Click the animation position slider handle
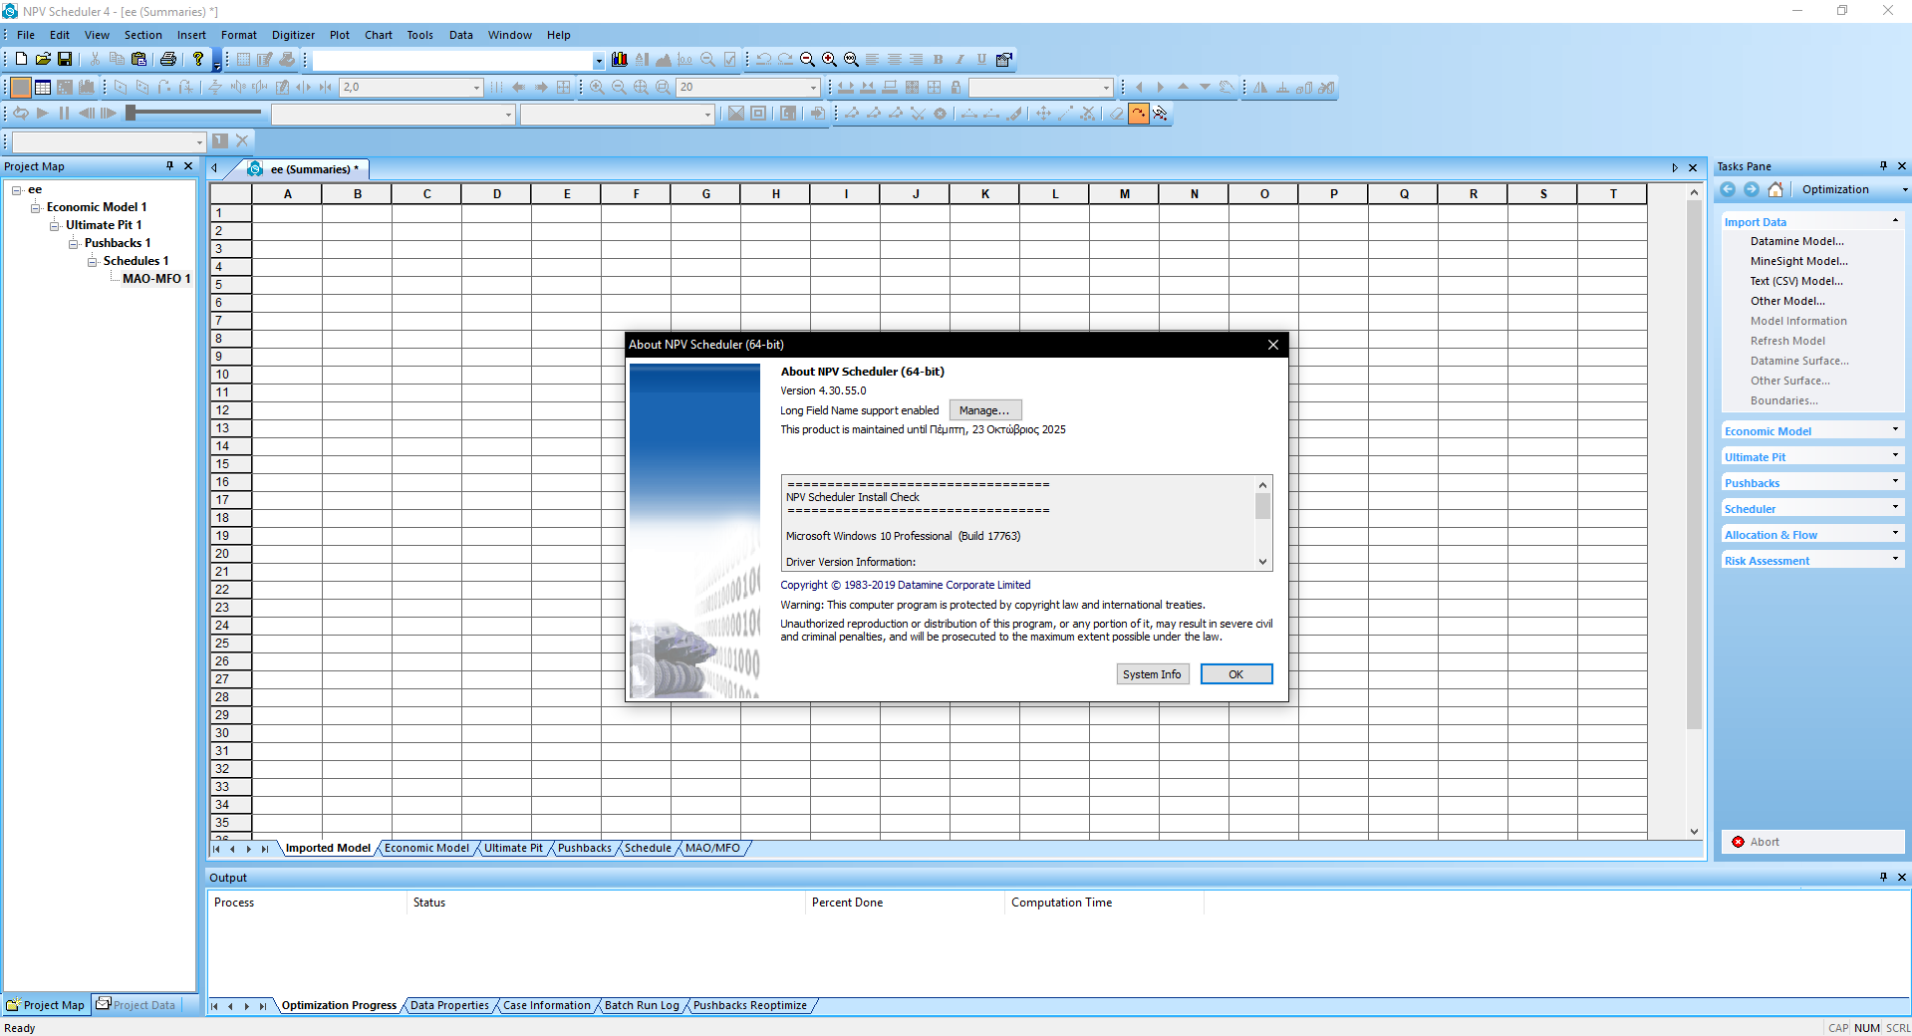1912x1036 pixels. (x=131, y=114)
